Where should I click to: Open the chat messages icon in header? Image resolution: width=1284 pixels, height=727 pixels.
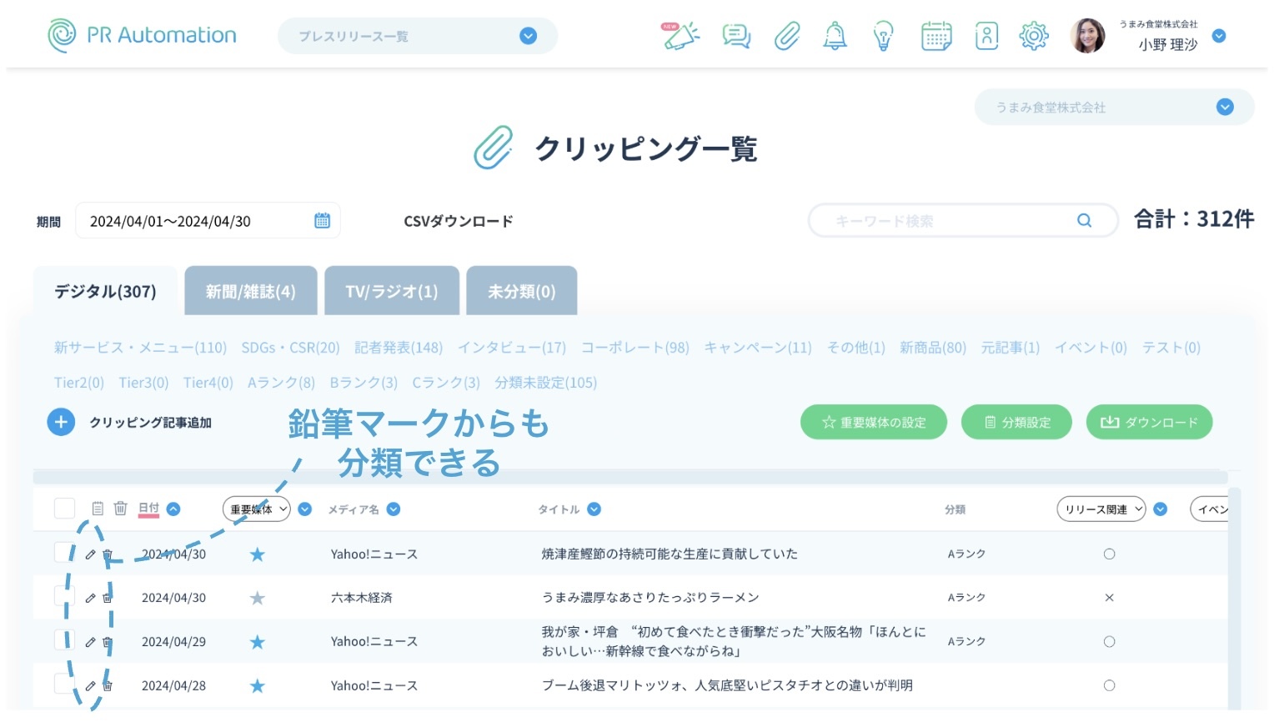[735, 36]
